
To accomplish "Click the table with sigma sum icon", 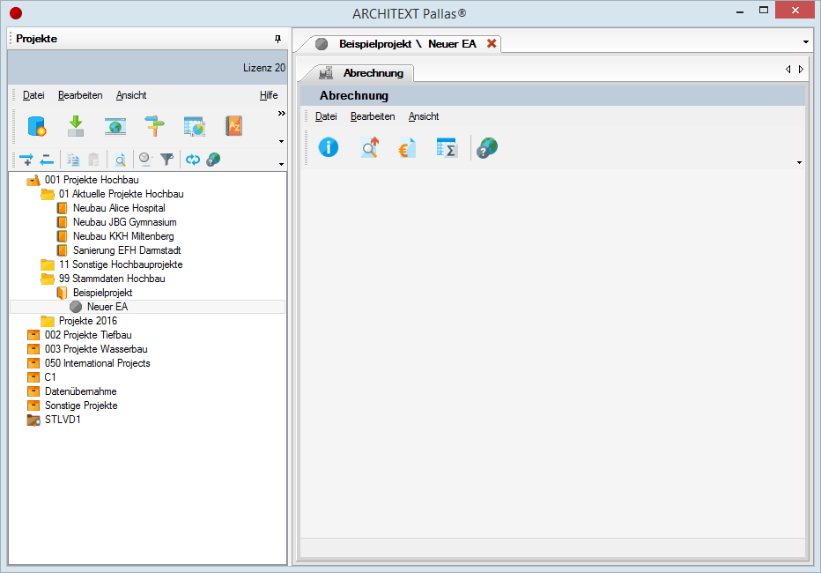I will (x=447, y=147).
